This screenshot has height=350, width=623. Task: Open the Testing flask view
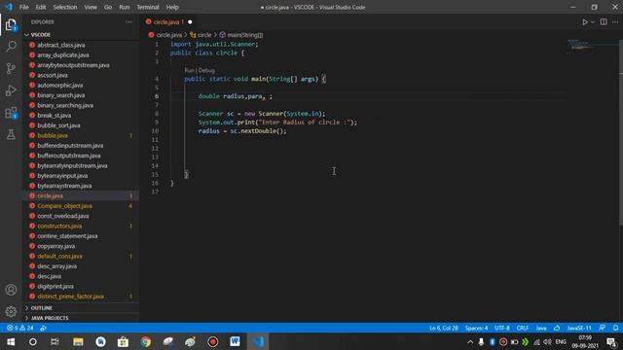[x=11, y=134]
